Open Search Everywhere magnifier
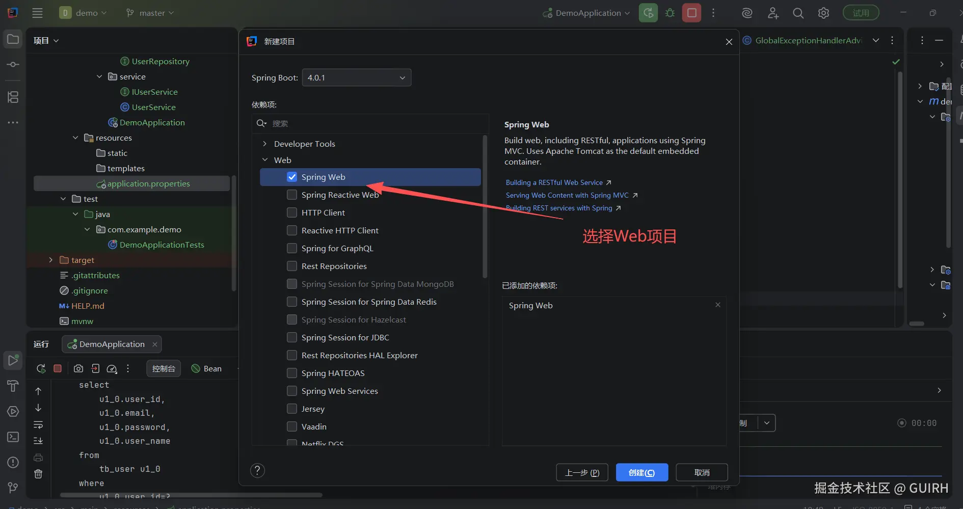Image resolution: width=963 pixels, height=509 pixels. coord(798,13)
